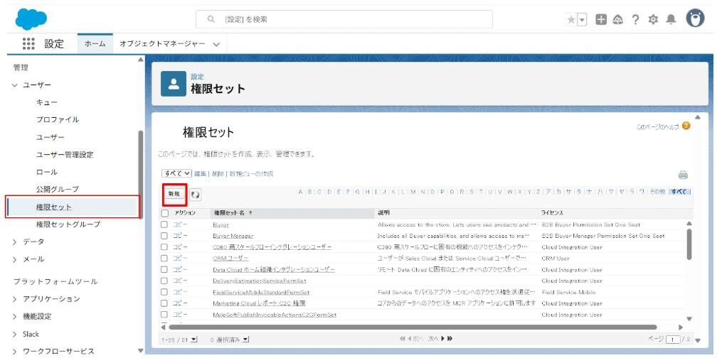
Task: Open ユーザー管理設定 in the sidebar
Action: coord(65,154)
